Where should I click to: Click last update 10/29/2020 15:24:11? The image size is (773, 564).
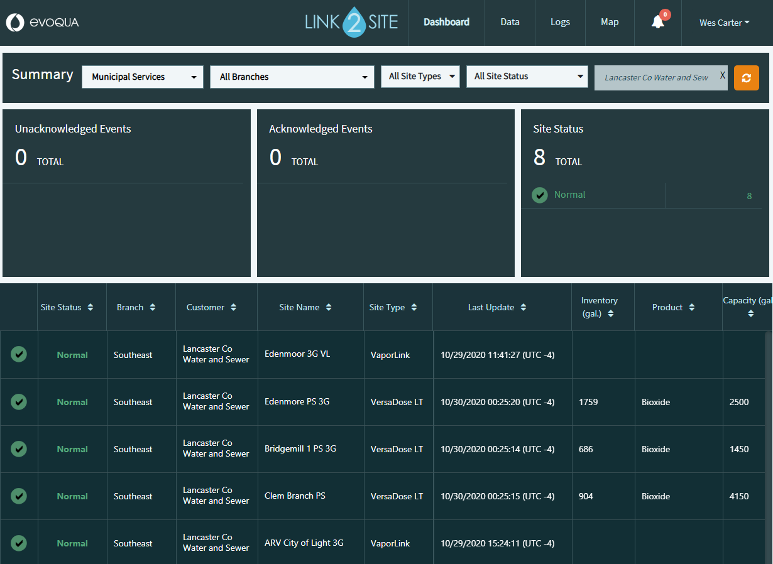(498, 543)
